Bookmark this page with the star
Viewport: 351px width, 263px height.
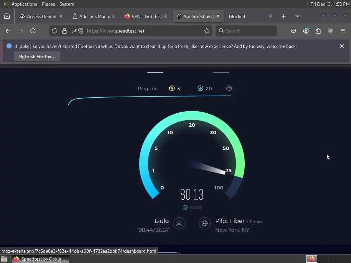pos(207,31)
